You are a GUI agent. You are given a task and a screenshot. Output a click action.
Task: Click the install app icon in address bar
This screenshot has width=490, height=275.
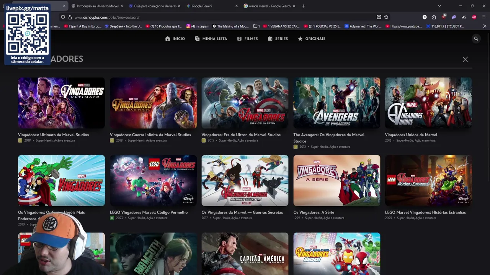[x=379, y=17]
